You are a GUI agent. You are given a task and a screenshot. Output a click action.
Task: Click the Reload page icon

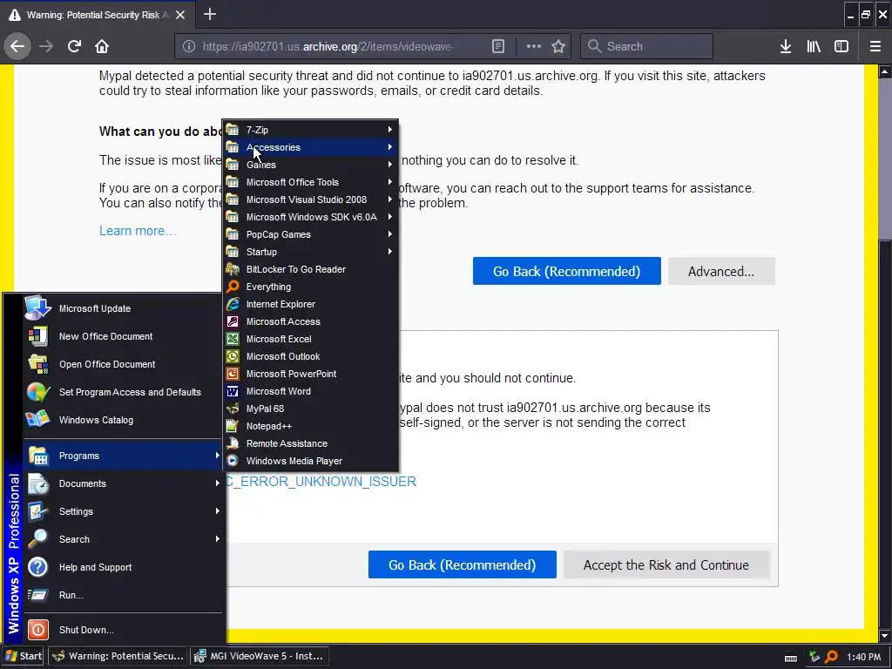74,46
